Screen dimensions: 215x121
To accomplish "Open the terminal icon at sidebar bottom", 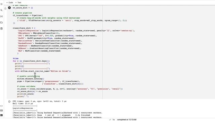I will [1, 115].
